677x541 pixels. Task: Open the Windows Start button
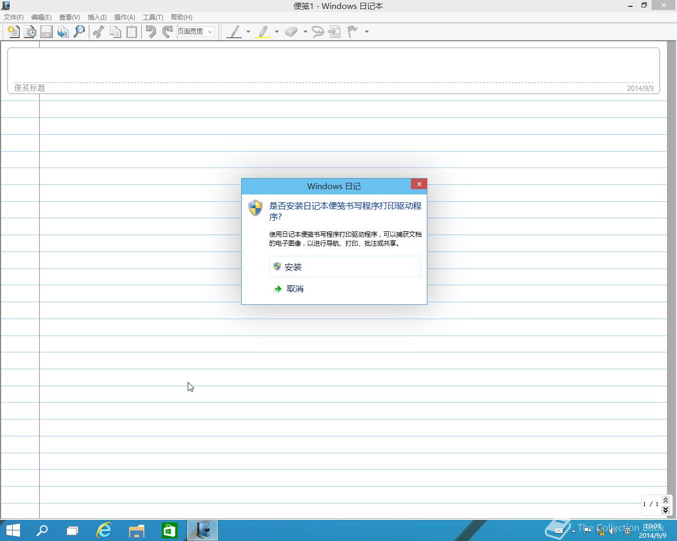coord(13,530)
